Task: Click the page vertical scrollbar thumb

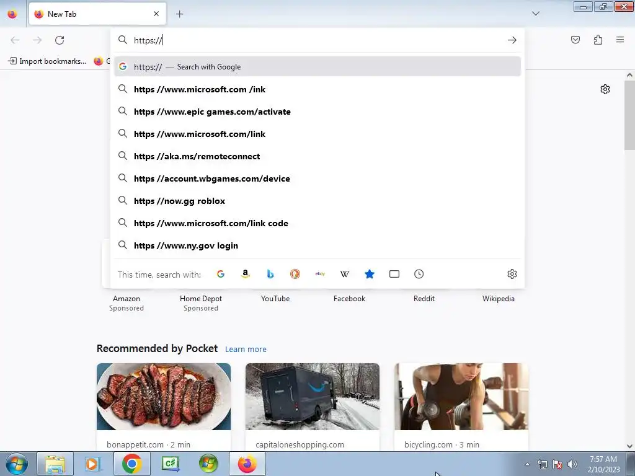Action: click(x=629, y=115)
